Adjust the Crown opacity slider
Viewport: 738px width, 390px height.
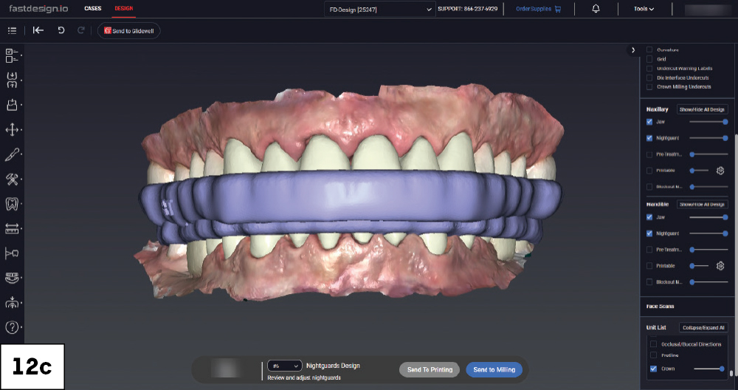(708, 369)
